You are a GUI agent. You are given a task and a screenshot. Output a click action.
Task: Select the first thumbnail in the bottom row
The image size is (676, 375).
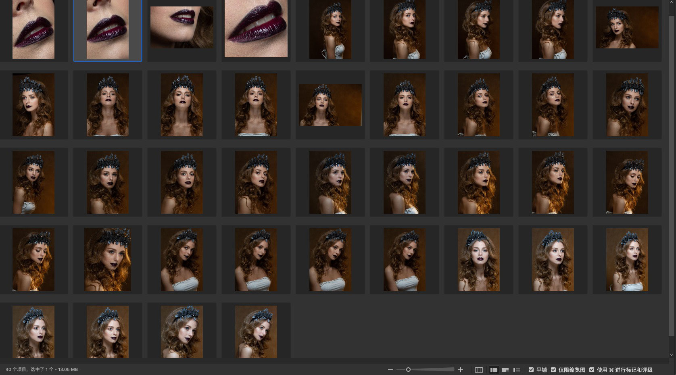(33, 331)
